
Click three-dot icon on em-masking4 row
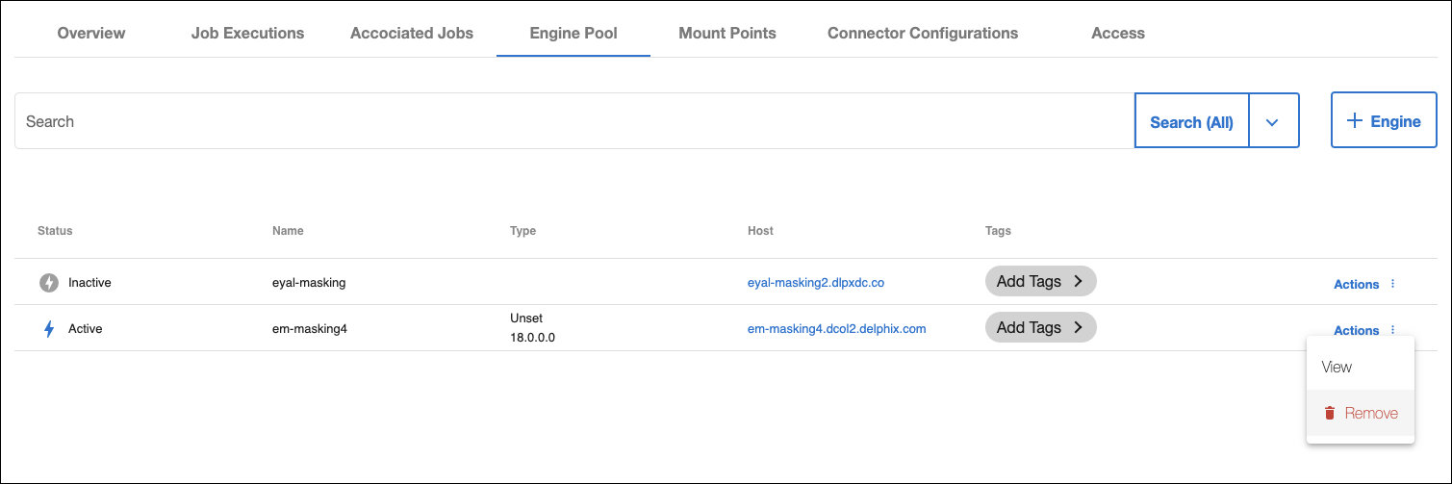click(x=1392, y=330)
